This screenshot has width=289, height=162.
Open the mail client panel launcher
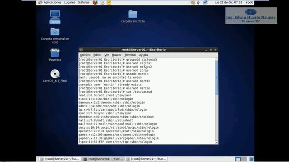tap(102, 2)
